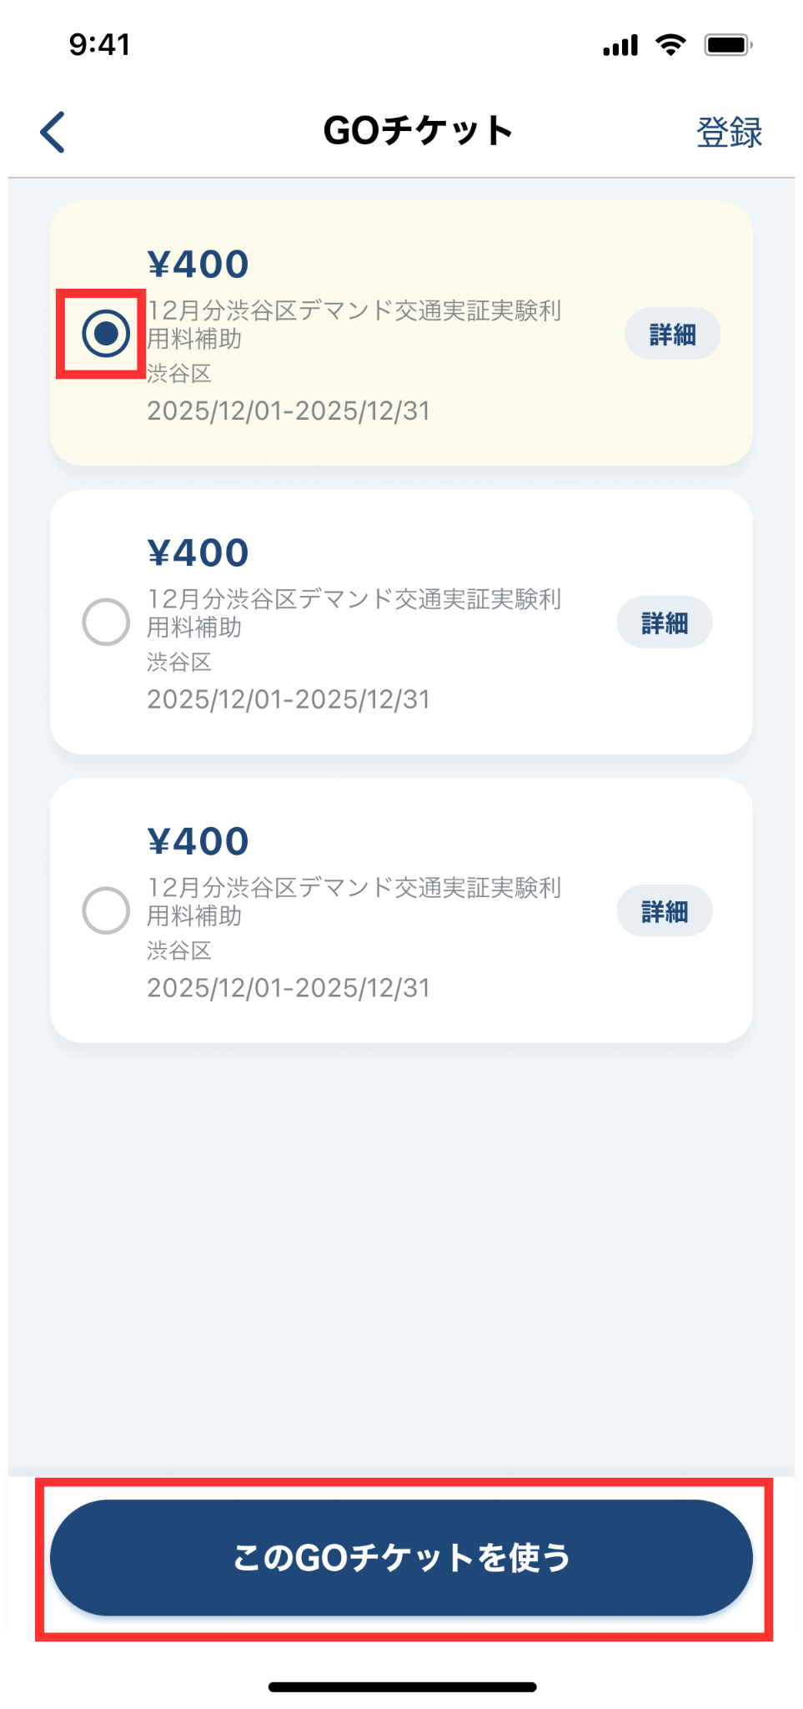The width and height of the screenshot is (803, 1709).
Task: Tap the first ticket's ¥400 amount
Action: point(198,265)
